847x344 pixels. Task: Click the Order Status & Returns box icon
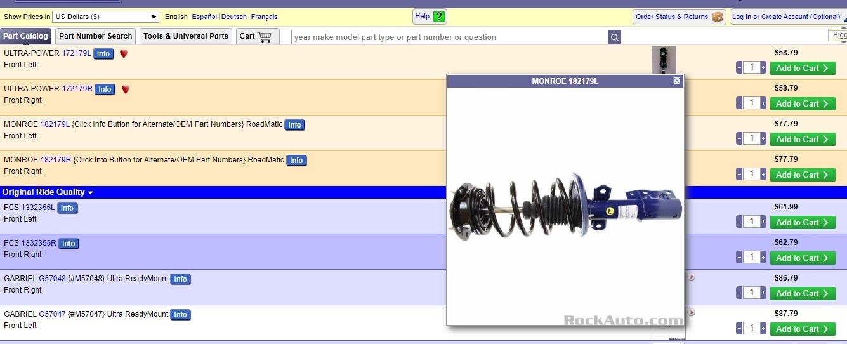[x=718, y=17]
